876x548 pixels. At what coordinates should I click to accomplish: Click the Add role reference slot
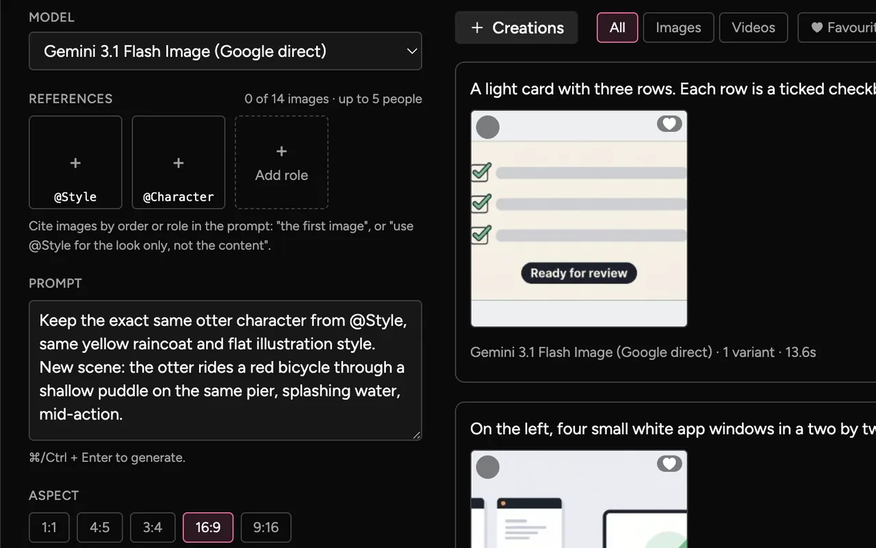coord(281,162)
